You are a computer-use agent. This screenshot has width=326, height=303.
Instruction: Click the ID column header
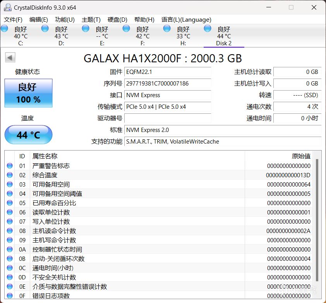coord(22,156)
